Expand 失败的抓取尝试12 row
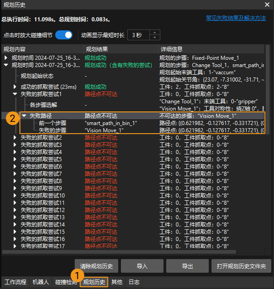 (x=15, y=210)
